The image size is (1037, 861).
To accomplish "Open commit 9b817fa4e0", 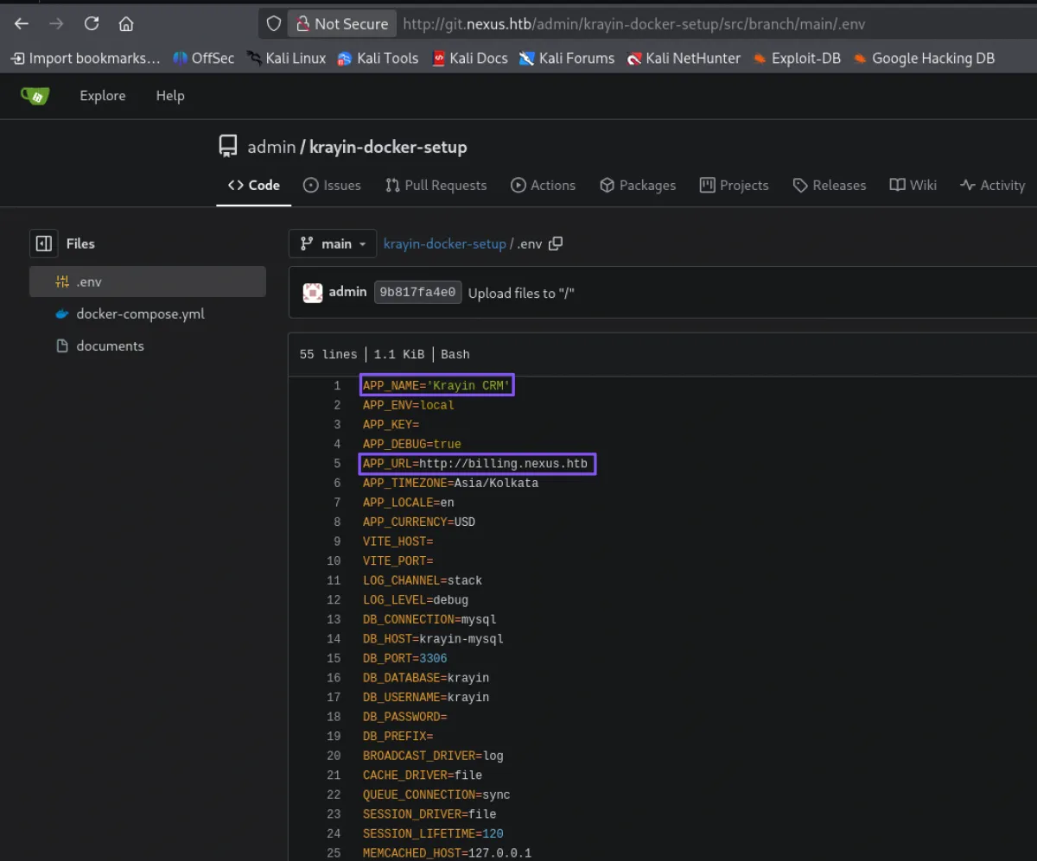I will pyautogui.click(x=417, y=292).
